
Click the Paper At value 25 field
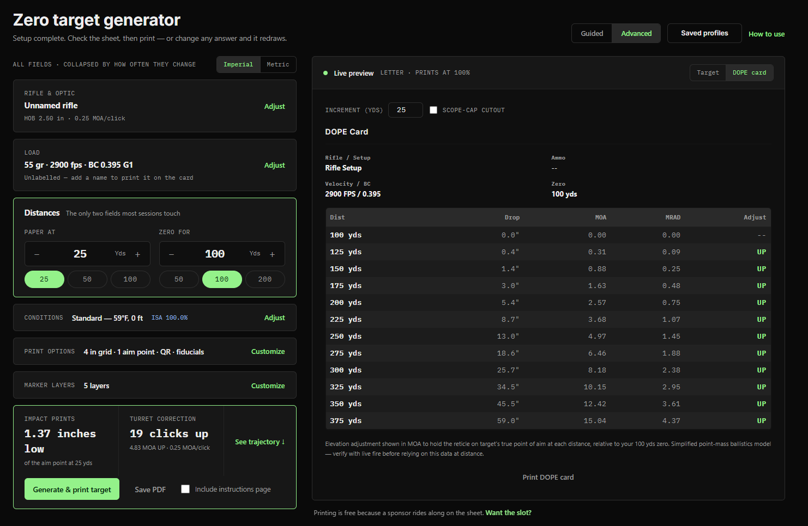(x=80, y=254)
